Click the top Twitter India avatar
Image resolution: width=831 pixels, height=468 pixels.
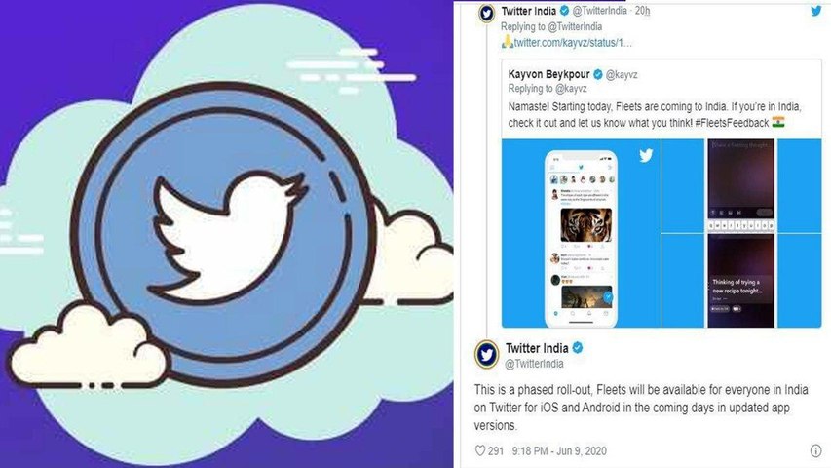click(x=486, y=13)
